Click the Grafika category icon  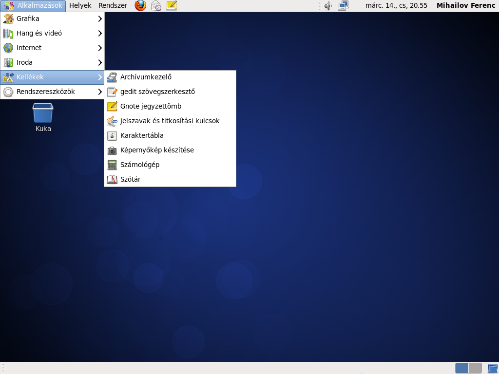(x=8, y=19)
